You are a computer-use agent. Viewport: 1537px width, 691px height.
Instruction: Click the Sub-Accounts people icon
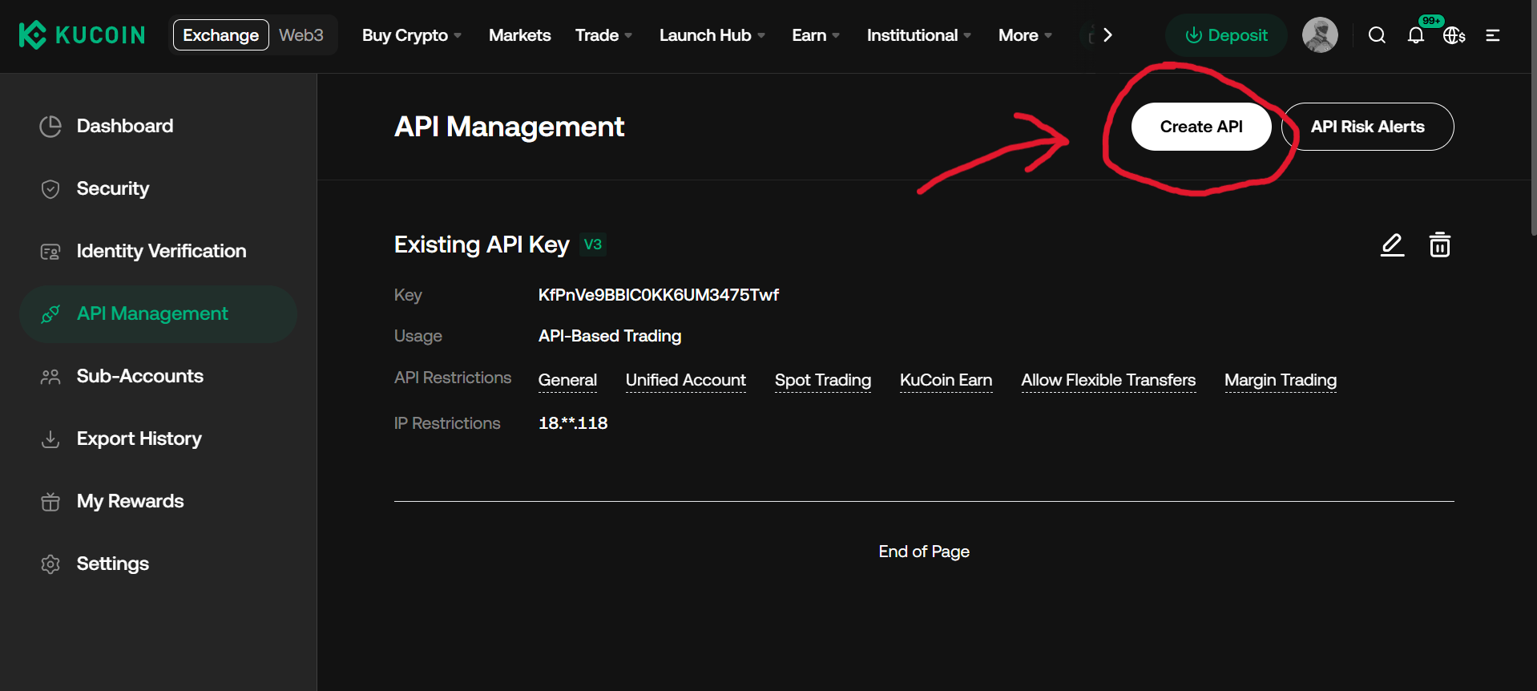coord(50,377)
